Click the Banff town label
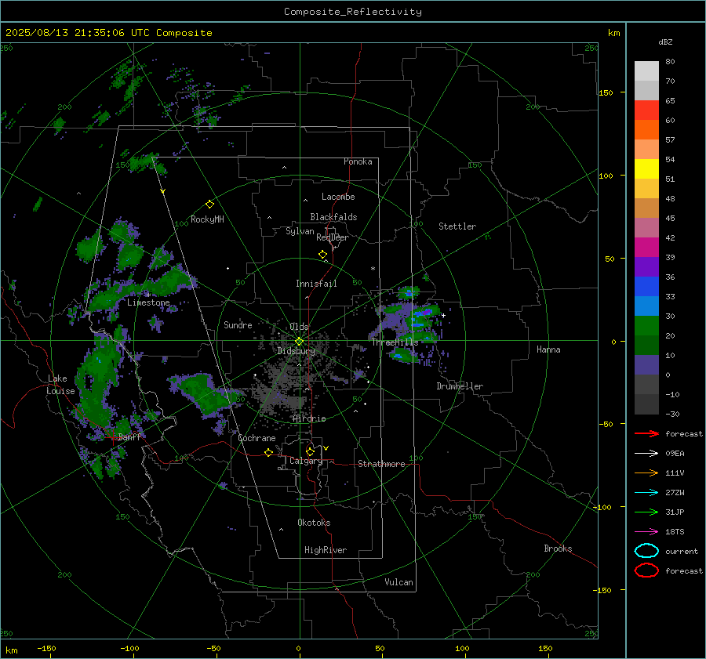 (129, 436)
